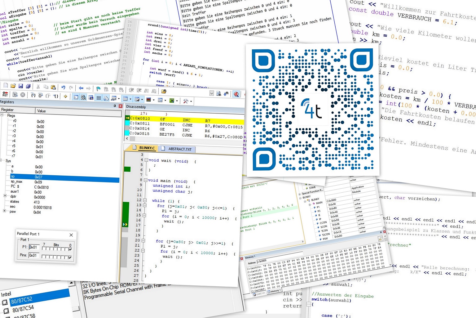Toggle the Disassembly Window icon
This screenshot has width=476, height=318.
(x=83, y=97)
